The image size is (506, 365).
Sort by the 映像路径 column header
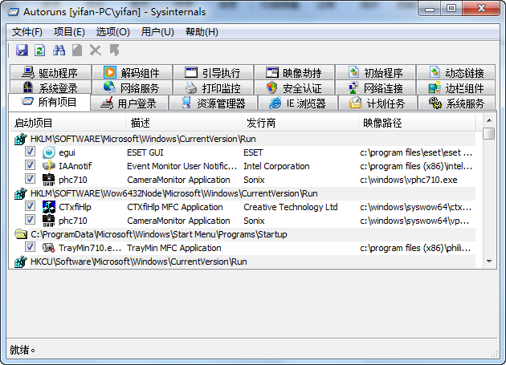(x=417, y=123)
